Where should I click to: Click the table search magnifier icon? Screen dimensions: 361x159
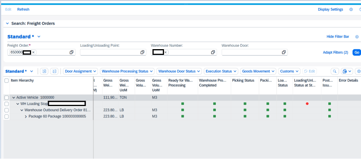335,71
